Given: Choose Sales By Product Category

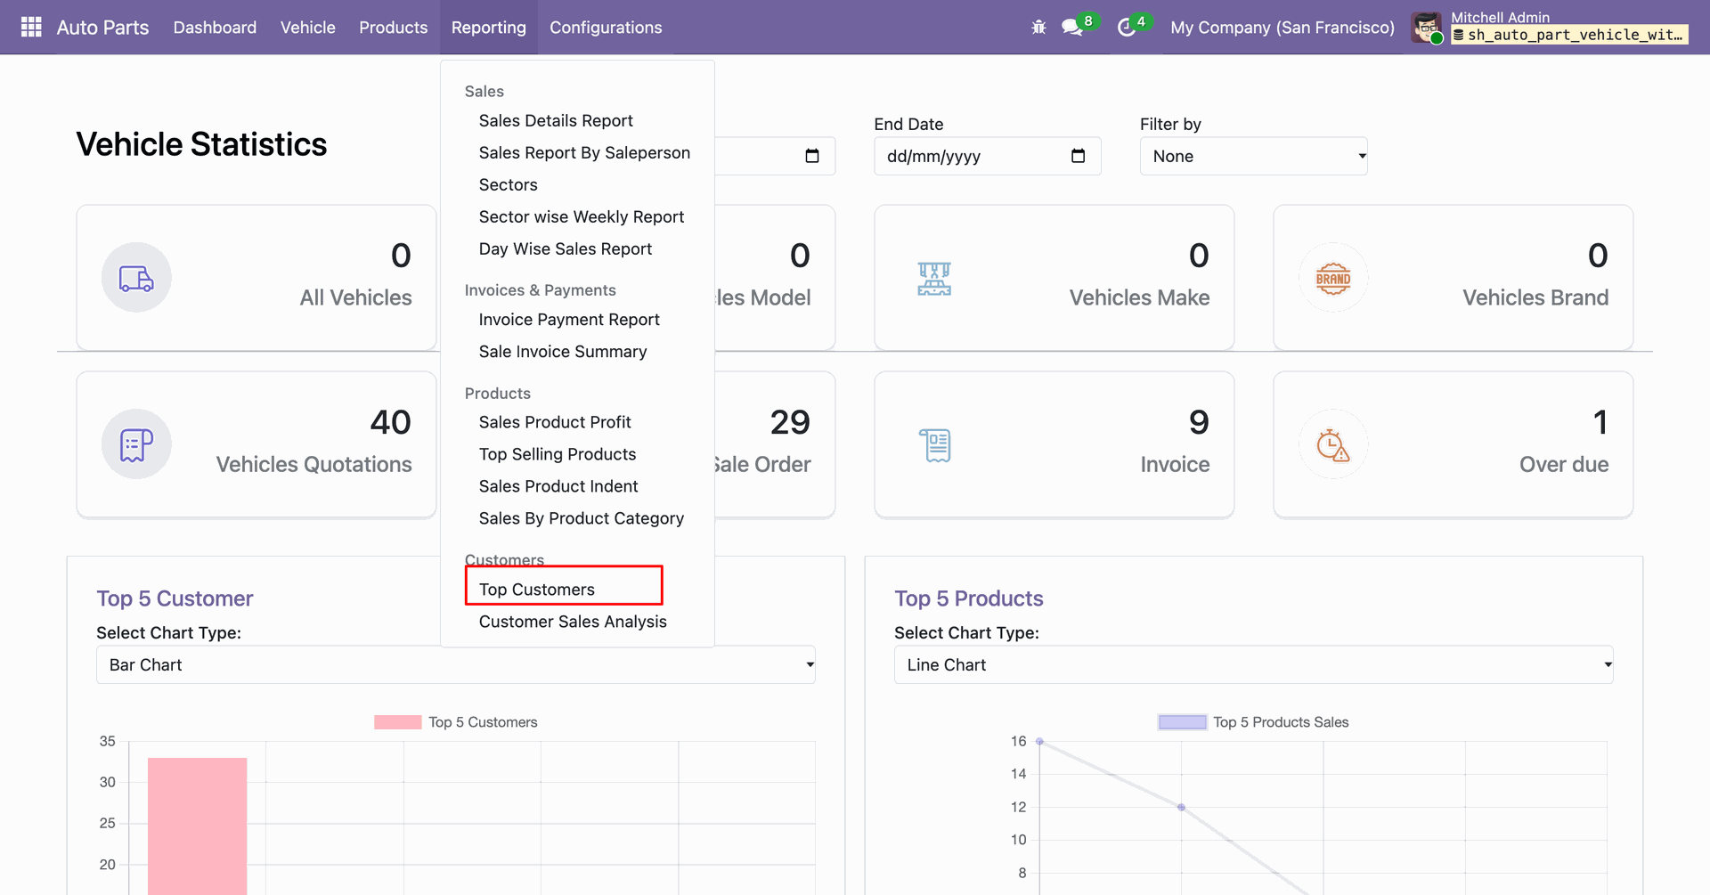Looking at the screenshot, I should (582, 518).
